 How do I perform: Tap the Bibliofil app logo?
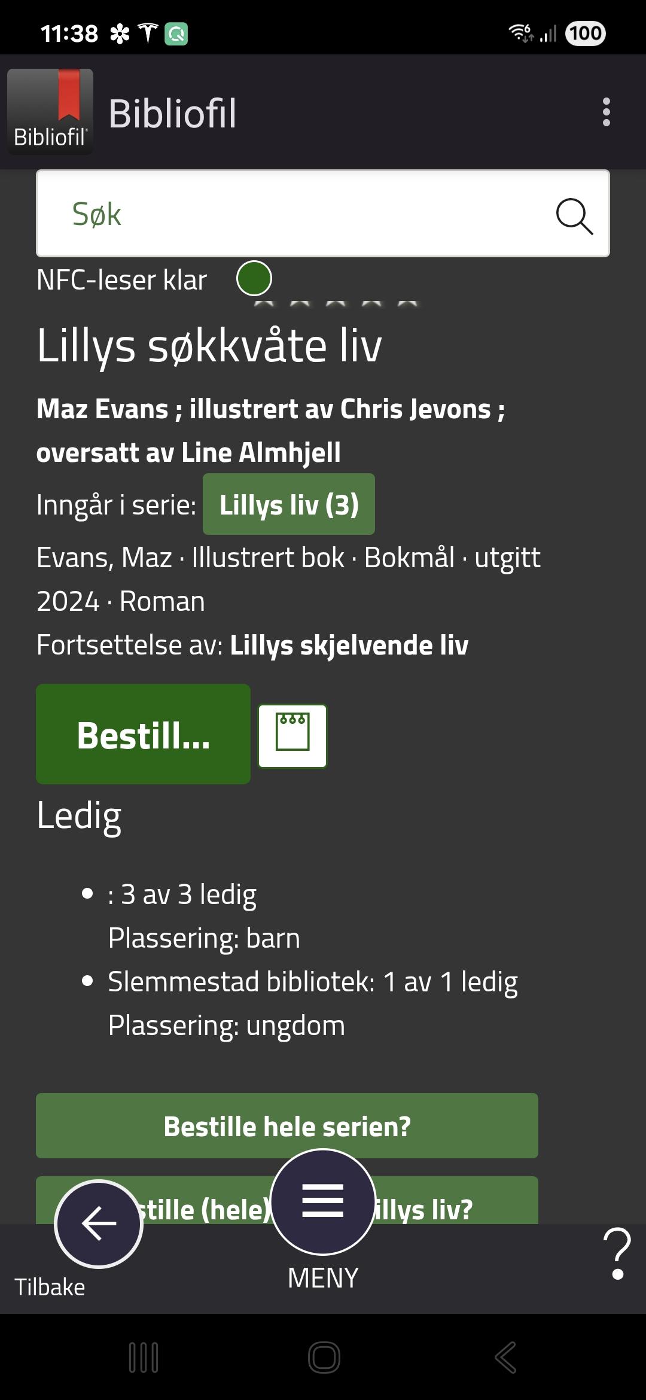pyautogui.click(x=50, y=112)
